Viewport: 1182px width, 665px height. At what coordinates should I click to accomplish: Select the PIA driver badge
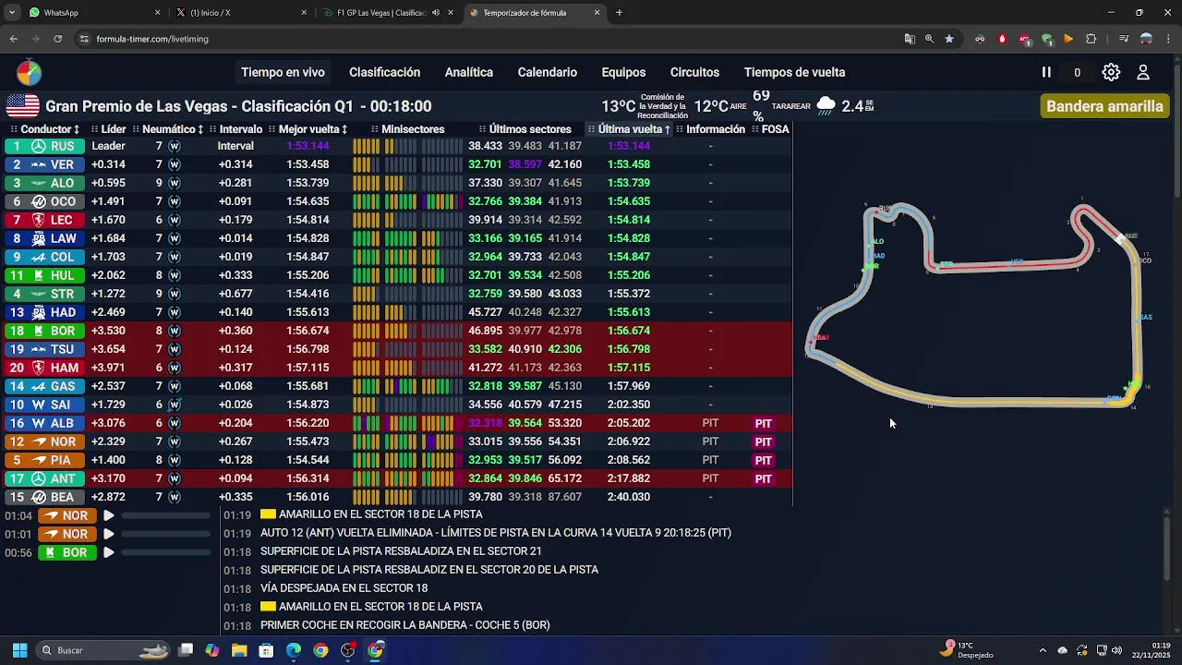click(44, 460)
